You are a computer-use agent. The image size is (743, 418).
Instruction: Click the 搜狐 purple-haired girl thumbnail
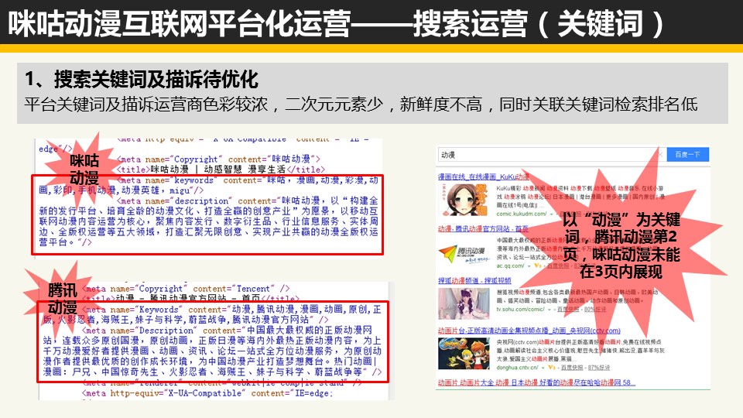463,303
